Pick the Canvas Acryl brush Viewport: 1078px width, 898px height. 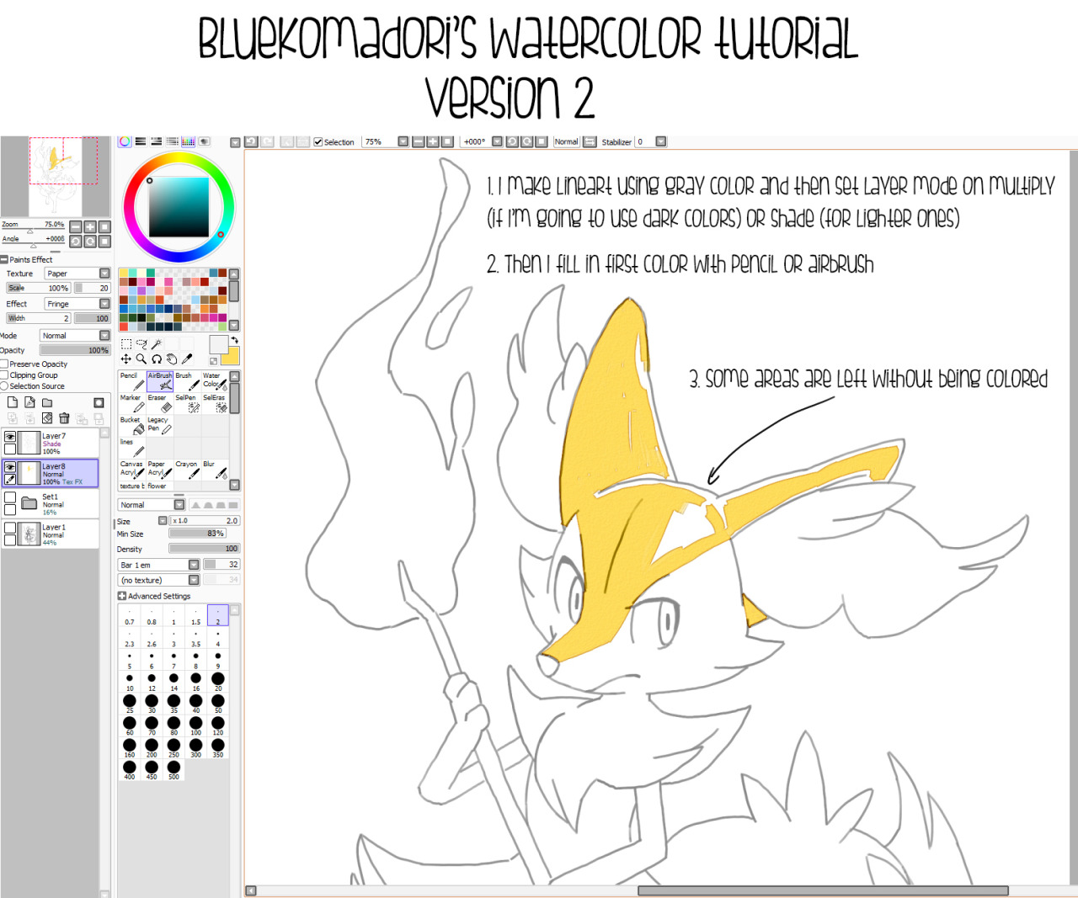[x=131, y=469]
